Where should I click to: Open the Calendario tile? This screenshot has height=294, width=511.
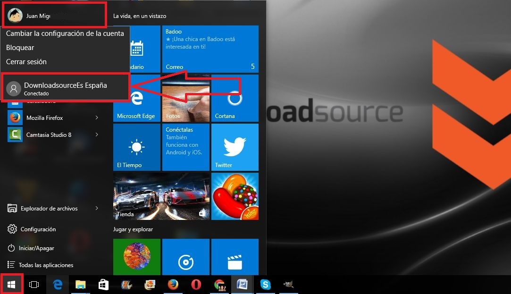tap(145, 49)
